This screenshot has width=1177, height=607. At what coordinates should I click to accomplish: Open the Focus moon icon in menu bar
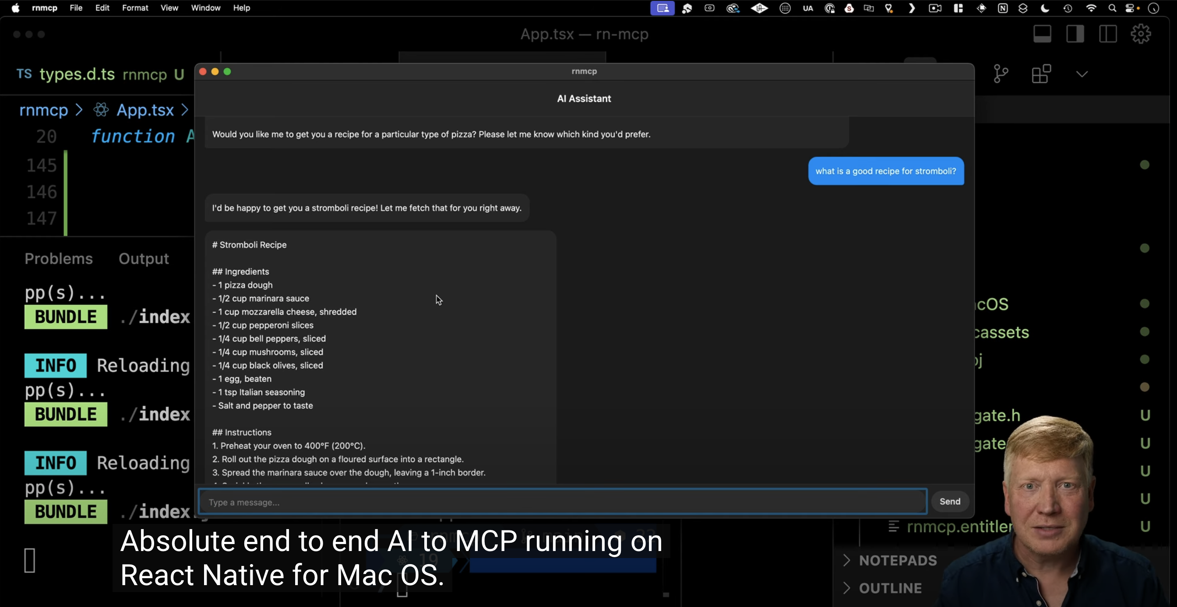(x=1045, y=8)
